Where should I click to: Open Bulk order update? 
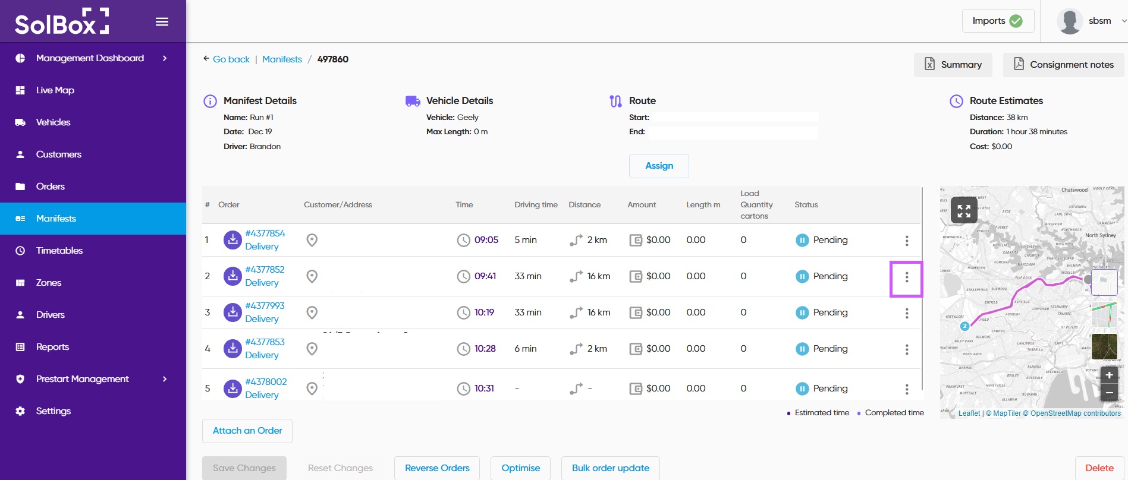[x=610, y=468]
